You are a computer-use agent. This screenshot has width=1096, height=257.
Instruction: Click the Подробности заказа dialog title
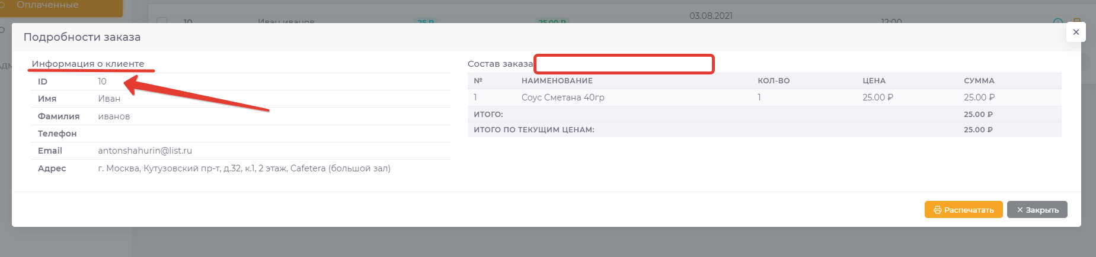click(x=82, y=37)
